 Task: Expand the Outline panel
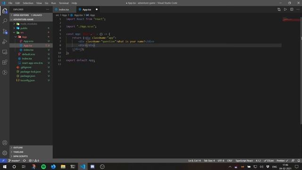31,147
